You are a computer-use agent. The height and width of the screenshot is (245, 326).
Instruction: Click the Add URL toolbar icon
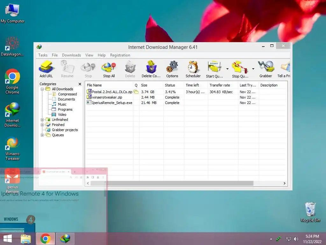pos(46,69)
